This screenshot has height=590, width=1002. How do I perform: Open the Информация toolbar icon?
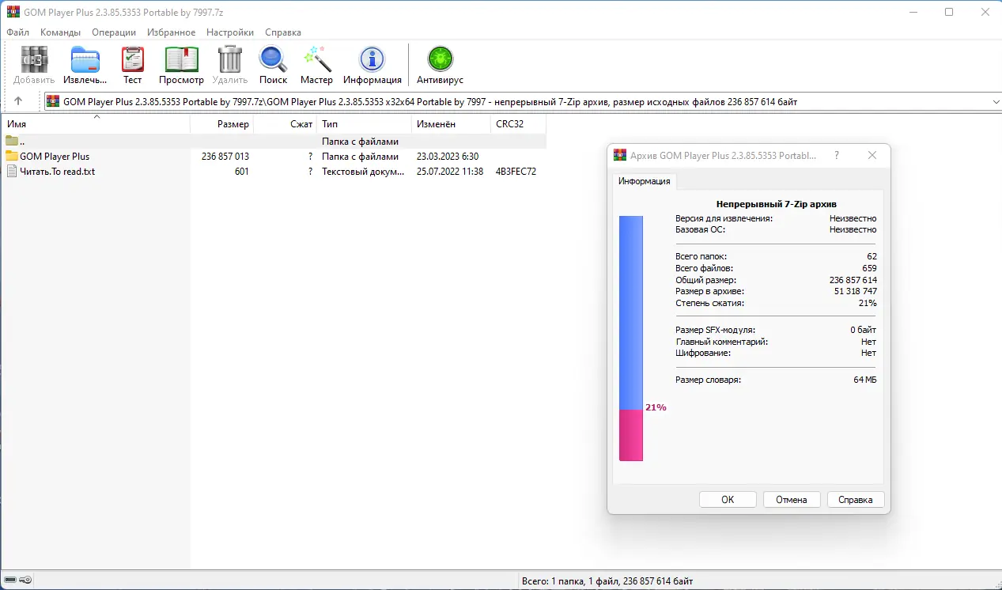372,60
